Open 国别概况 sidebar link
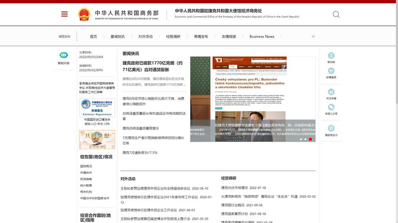Screen dimensions: 398x223 click(x=86, y=166)
